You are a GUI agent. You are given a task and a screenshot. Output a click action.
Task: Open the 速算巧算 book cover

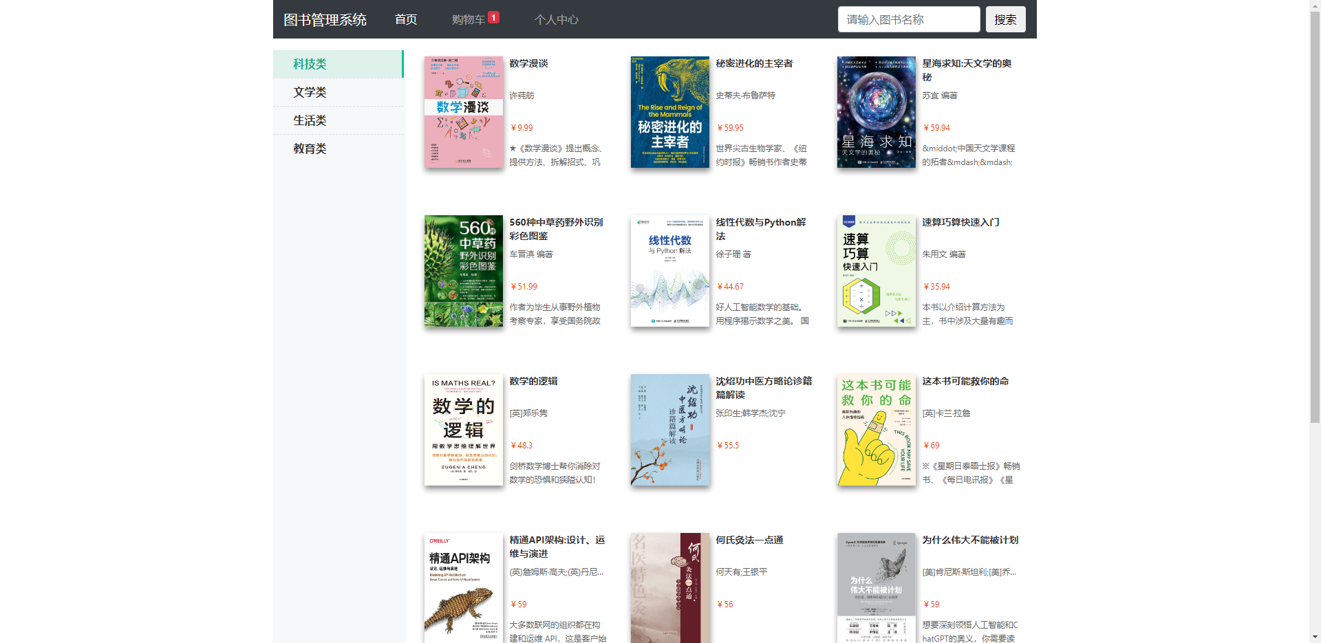click(877, 271)
